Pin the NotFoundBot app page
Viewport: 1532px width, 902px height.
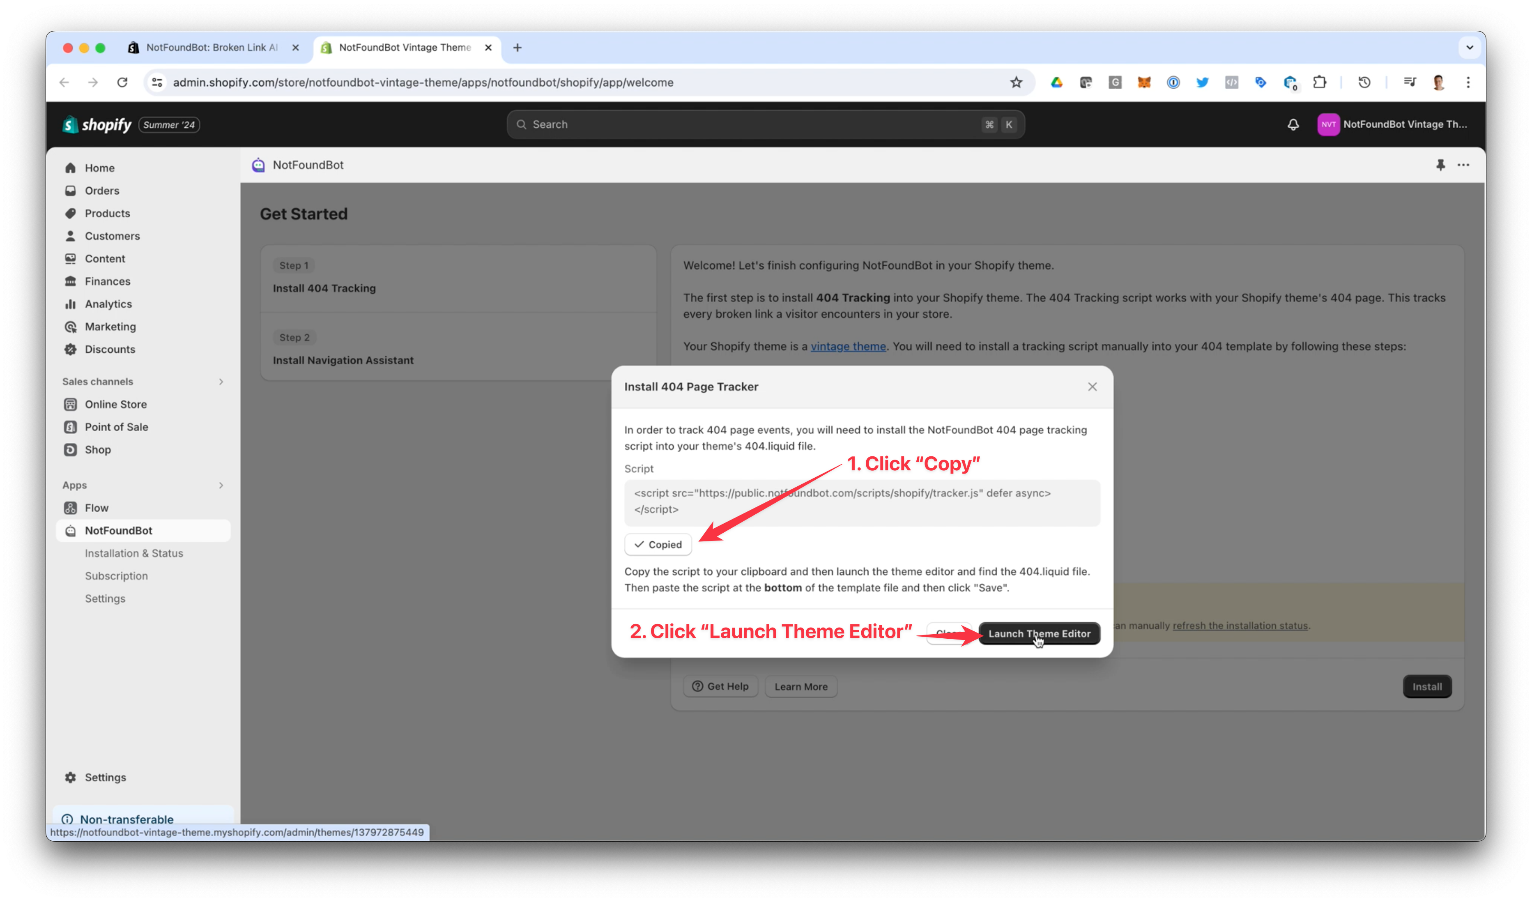[1440, 165]
